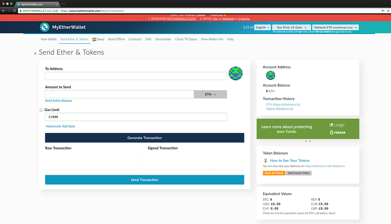The height and width of the screenshot is (224, 391).
Task: Click the browser forward arrow
Action: click(9, 11)
